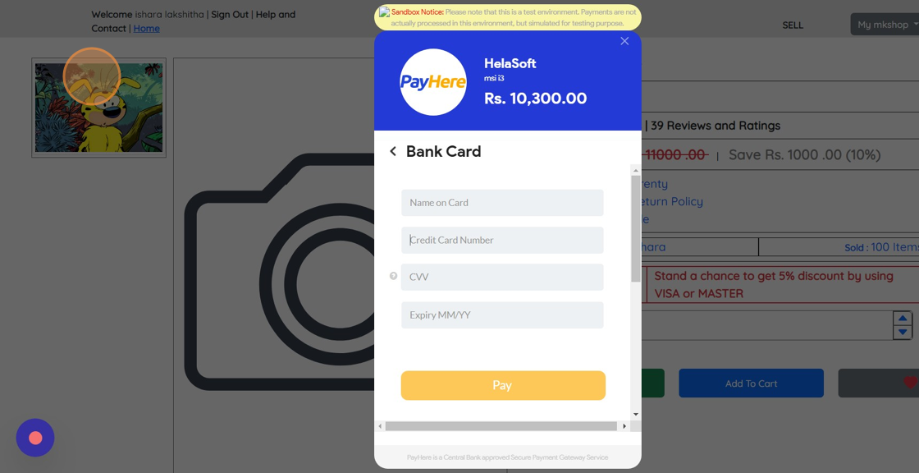Click the yellow Pay button
Image resolution: width=919 pixels, height=473 pixels.
point(503,386)
